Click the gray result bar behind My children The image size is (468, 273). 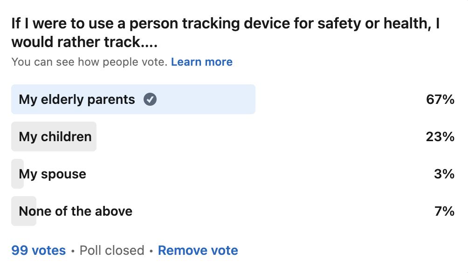point(94,136)
